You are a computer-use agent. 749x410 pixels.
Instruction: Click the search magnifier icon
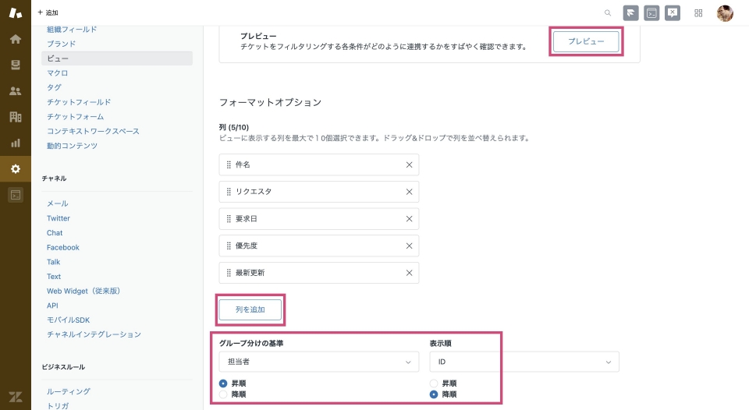pyautogui.click(x=608, y=13)
